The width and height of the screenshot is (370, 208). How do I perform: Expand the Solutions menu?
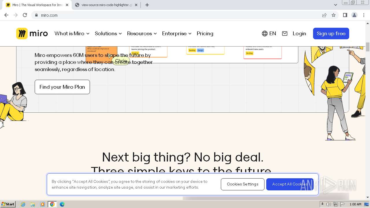coord(108,34)
